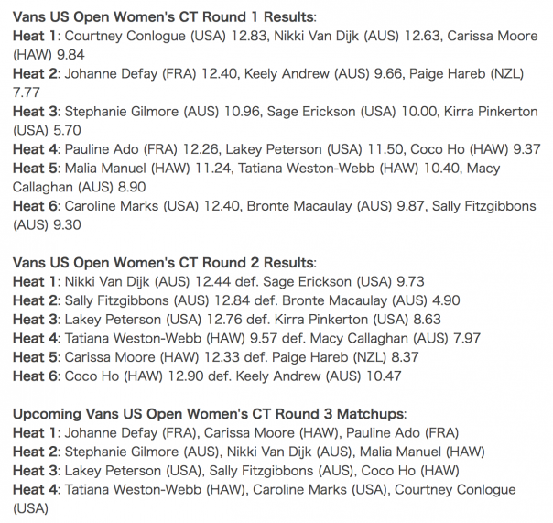Click Courtney Conlogue in Round 1 Heat 1
This screenshot has width=553, height=523.
pyautogui.click(x=125, y=36)
